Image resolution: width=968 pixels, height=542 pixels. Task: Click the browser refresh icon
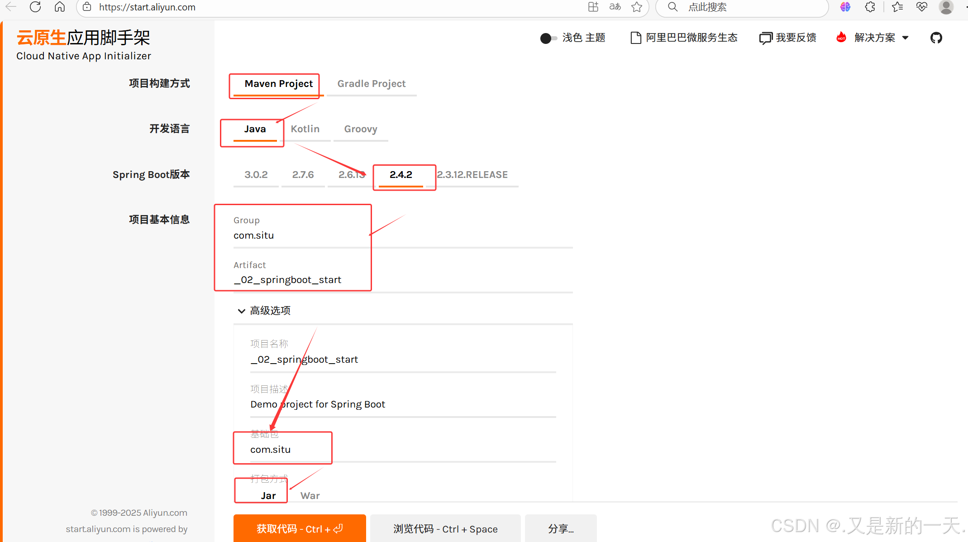click(x=35, y=7)
